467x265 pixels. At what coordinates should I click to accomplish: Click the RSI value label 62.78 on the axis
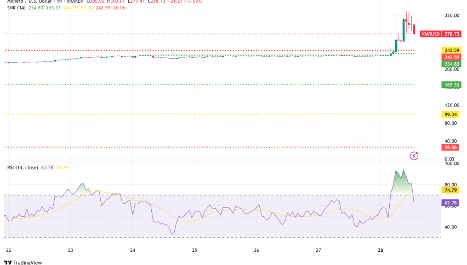pos(450,203)
